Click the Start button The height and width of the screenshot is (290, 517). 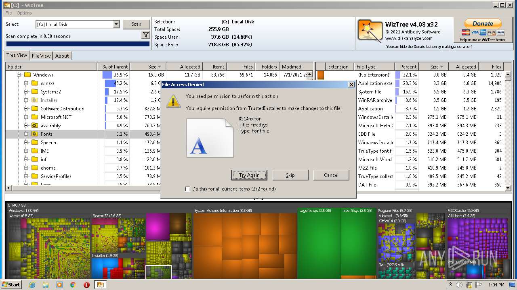point(11,285)
